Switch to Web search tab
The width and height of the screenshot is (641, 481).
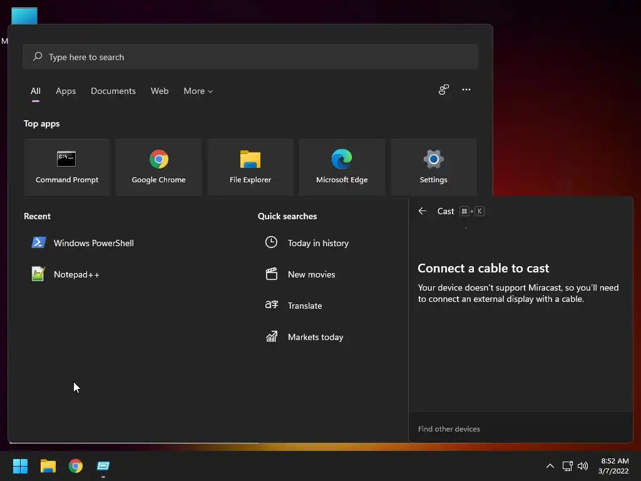160,91
